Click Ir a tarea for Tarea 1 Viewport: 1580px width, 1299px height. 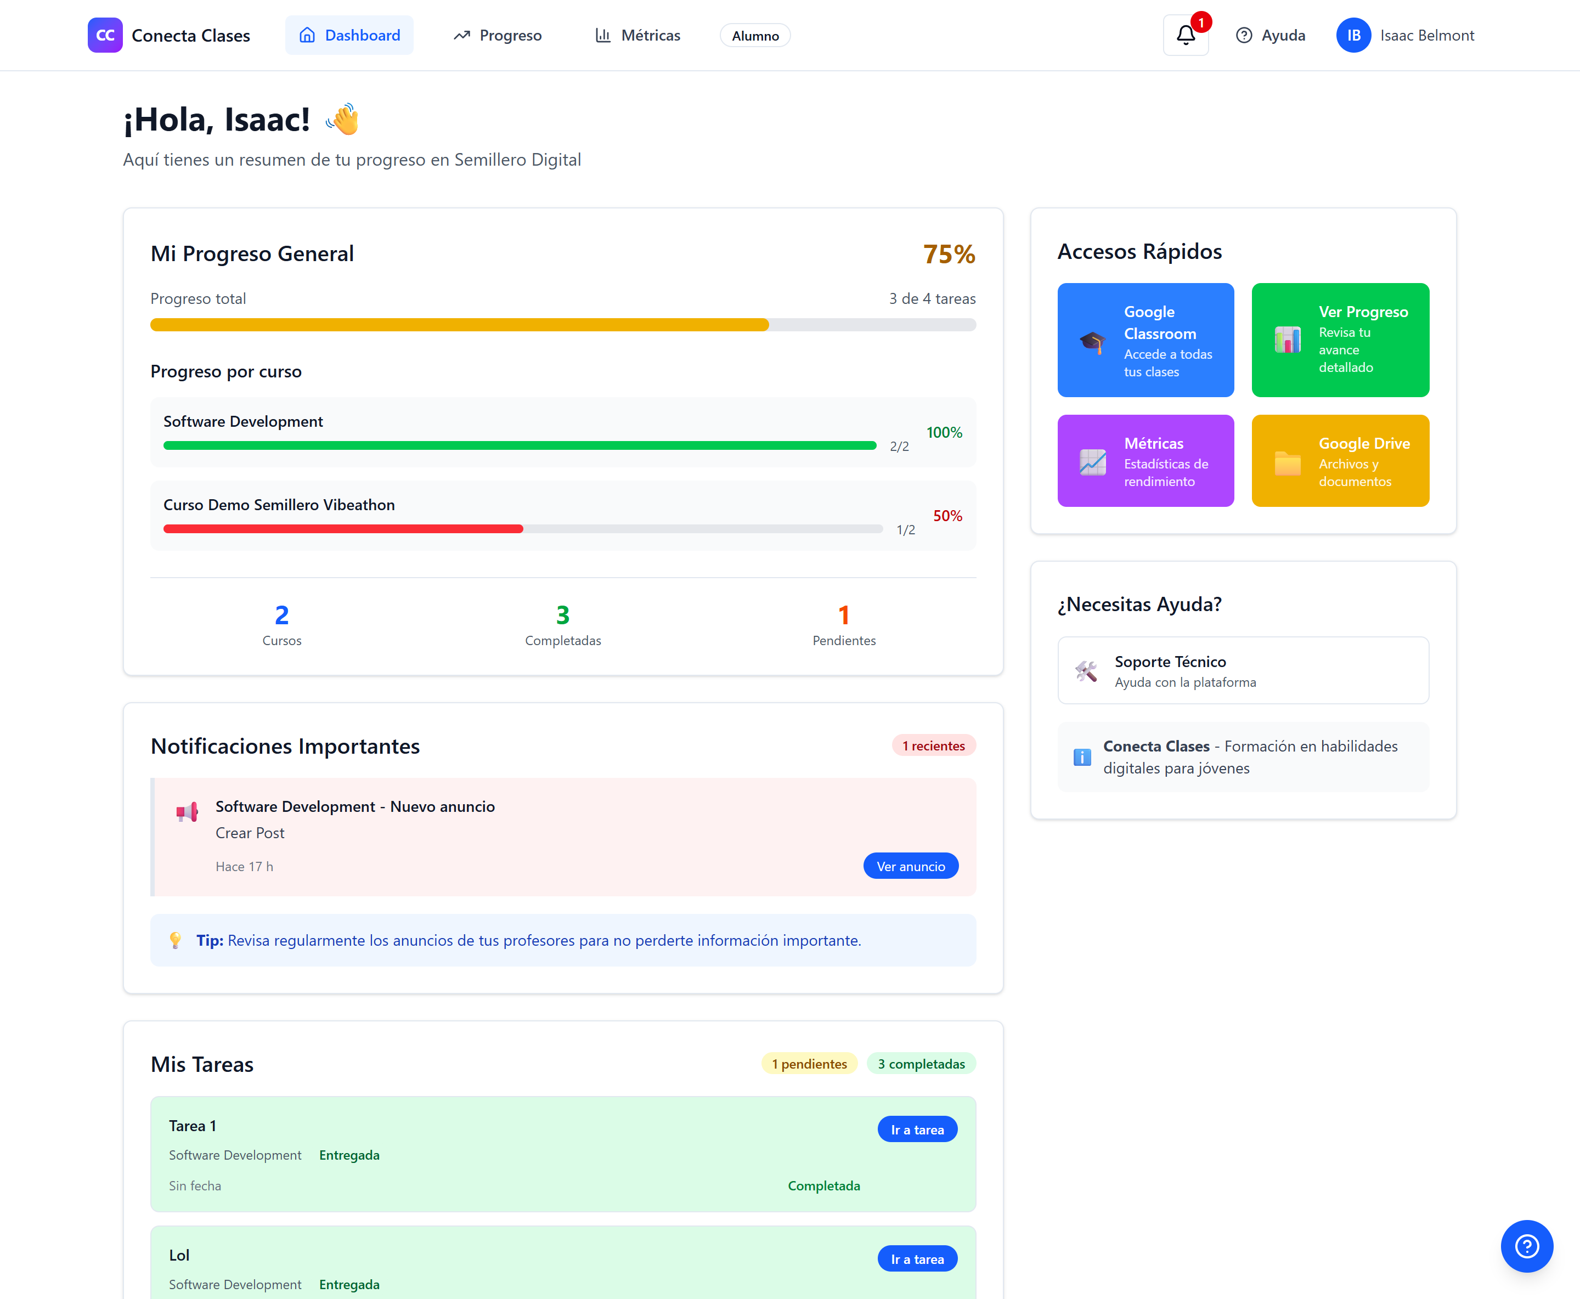pos(917,1130)
